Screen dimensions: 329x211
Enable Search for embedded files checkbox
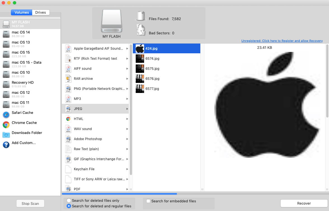(148, 201)
